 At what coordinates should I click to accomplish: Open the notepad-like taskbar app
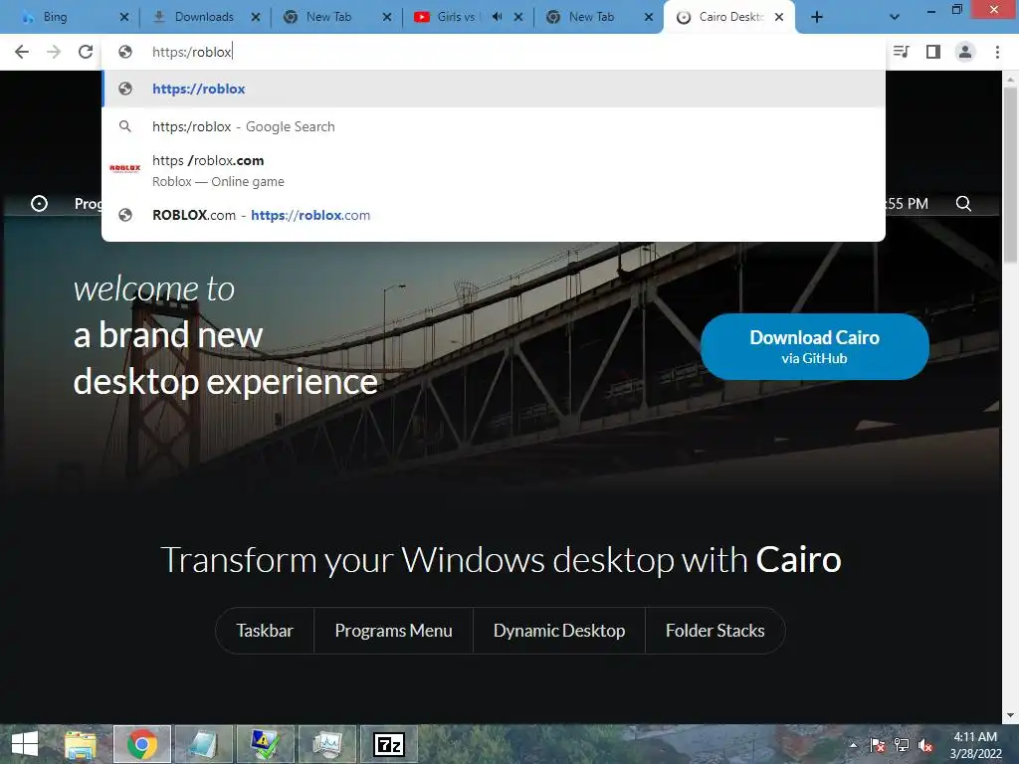click(203, 744)
